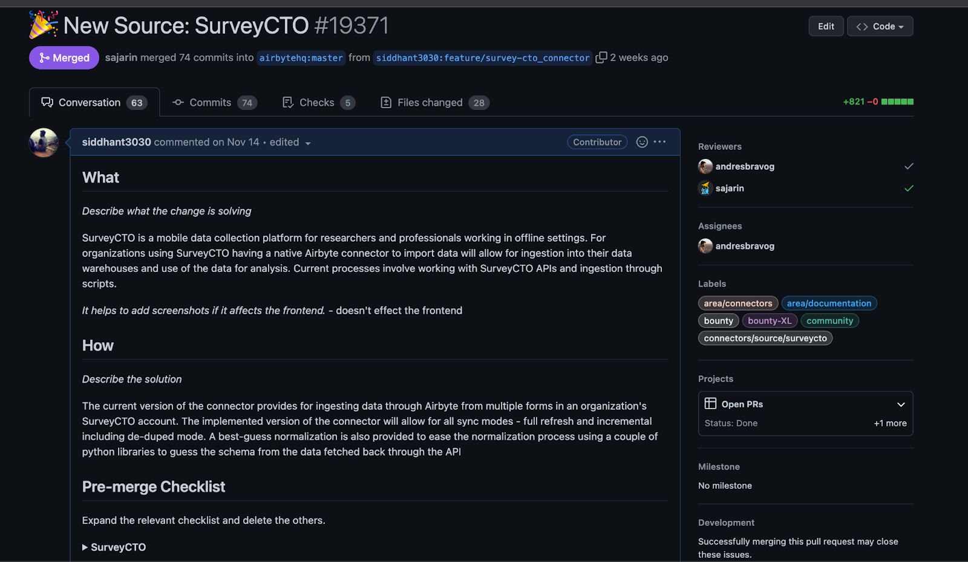Open the Checks tab
Image resolution: width=968 pixels, height=562 pixels.
tap(318, 103)
